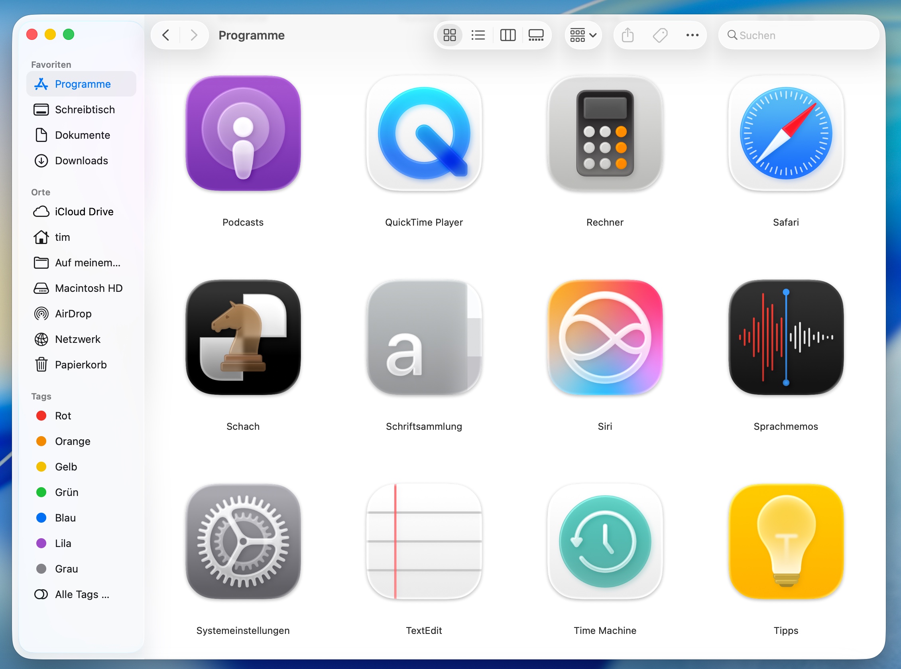Open the Sprachmemos waveform icon

[x=786, y=337]
